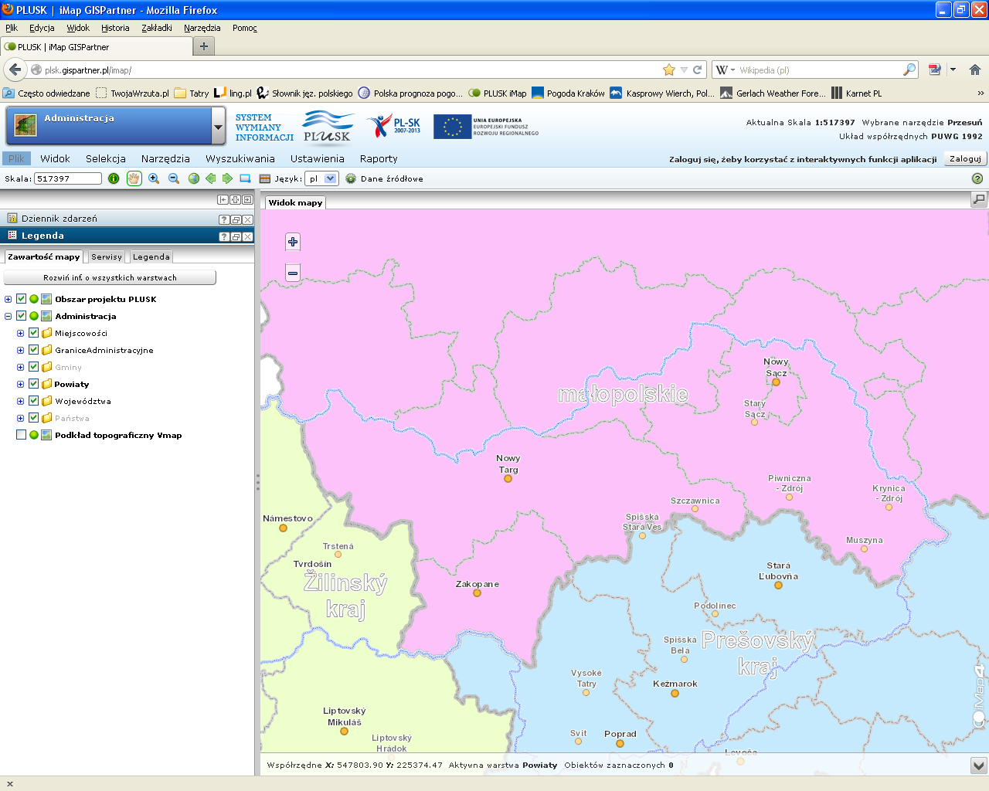Open Pogoda Kraków bookmark
989x791 pixels.
[x=568, y=93]
